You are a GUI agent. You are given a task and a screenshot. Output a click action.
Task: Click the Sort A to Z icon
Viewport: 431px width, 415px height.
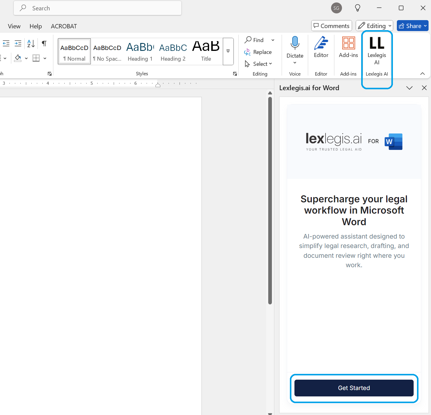tap(31, 43)
